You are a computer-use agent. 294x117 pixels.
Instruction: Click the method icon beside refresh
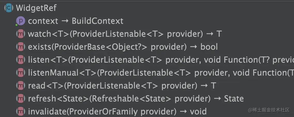(x=20, y=99)
